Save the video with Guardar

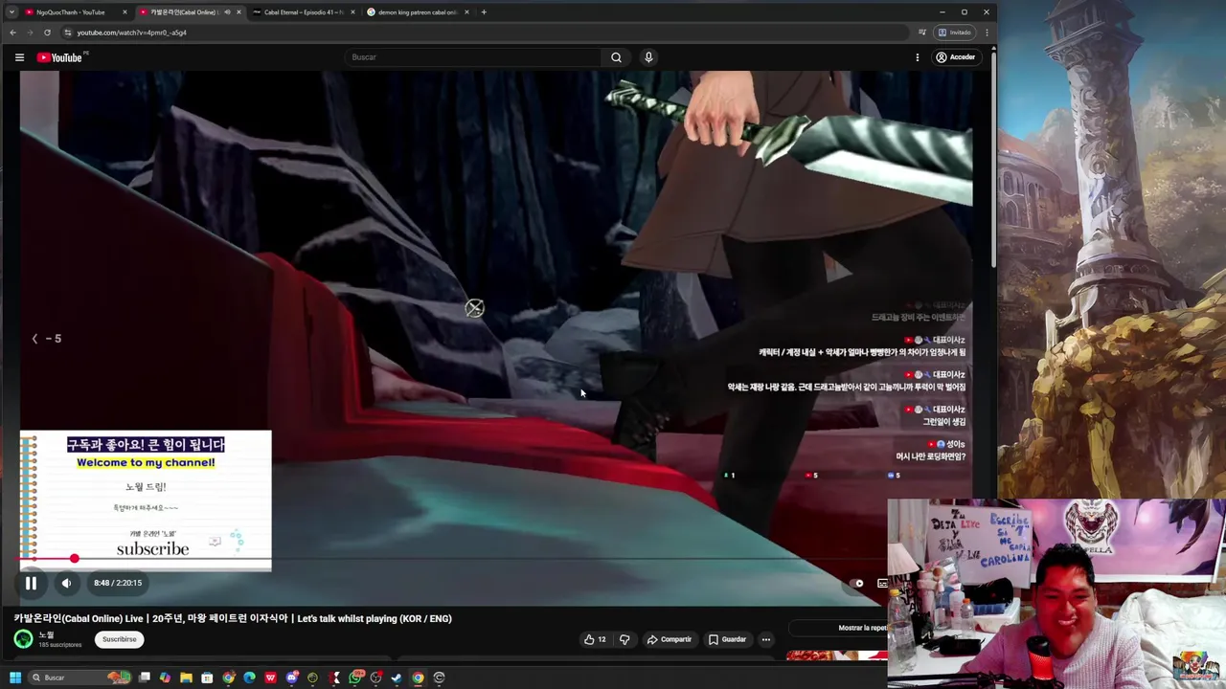(x=727, y=639)
